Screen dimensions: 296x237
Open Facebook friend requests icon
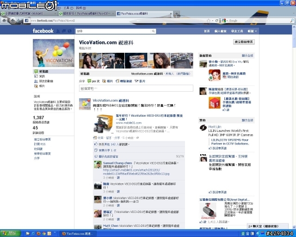[x=58, y=31]
